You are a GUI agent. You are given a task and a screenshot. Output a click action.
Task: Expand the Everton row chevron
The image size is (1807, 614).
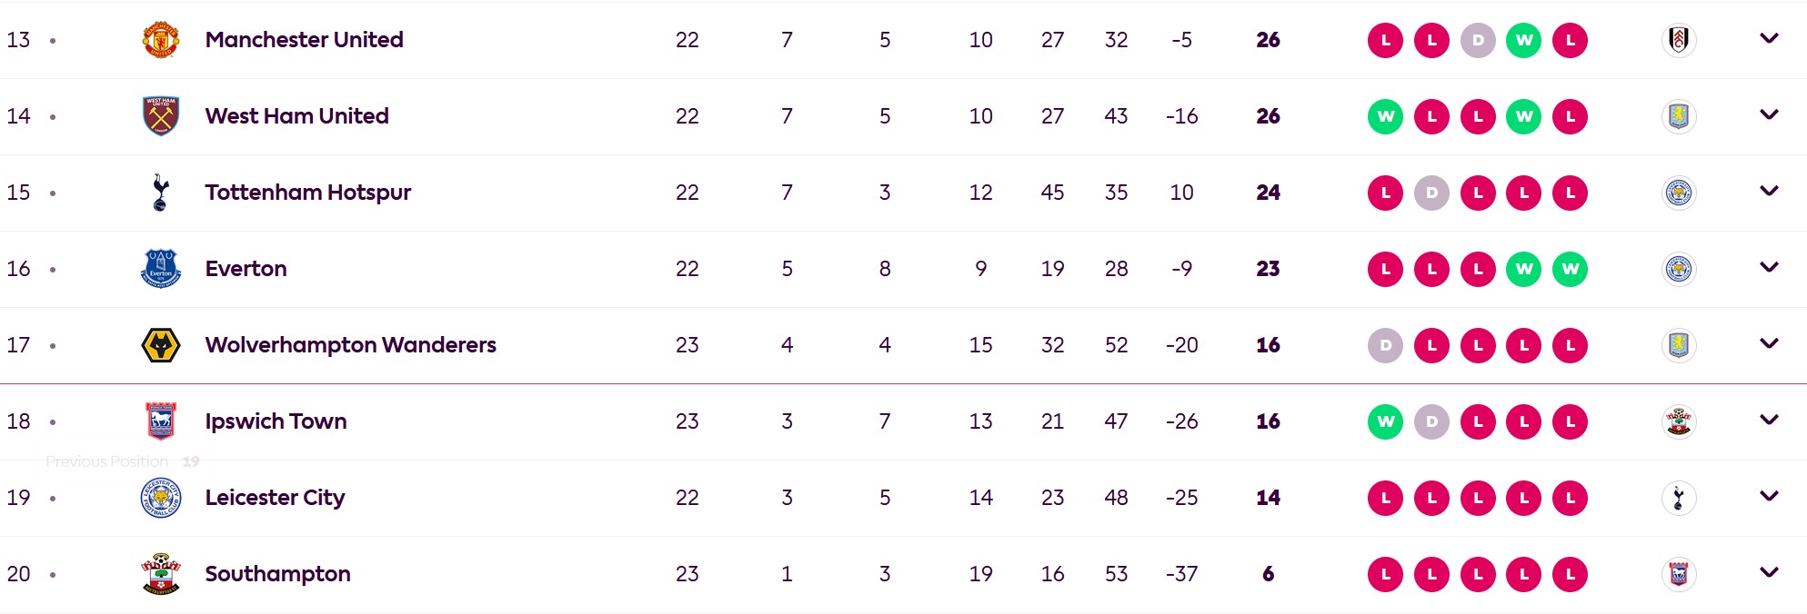1769,267
